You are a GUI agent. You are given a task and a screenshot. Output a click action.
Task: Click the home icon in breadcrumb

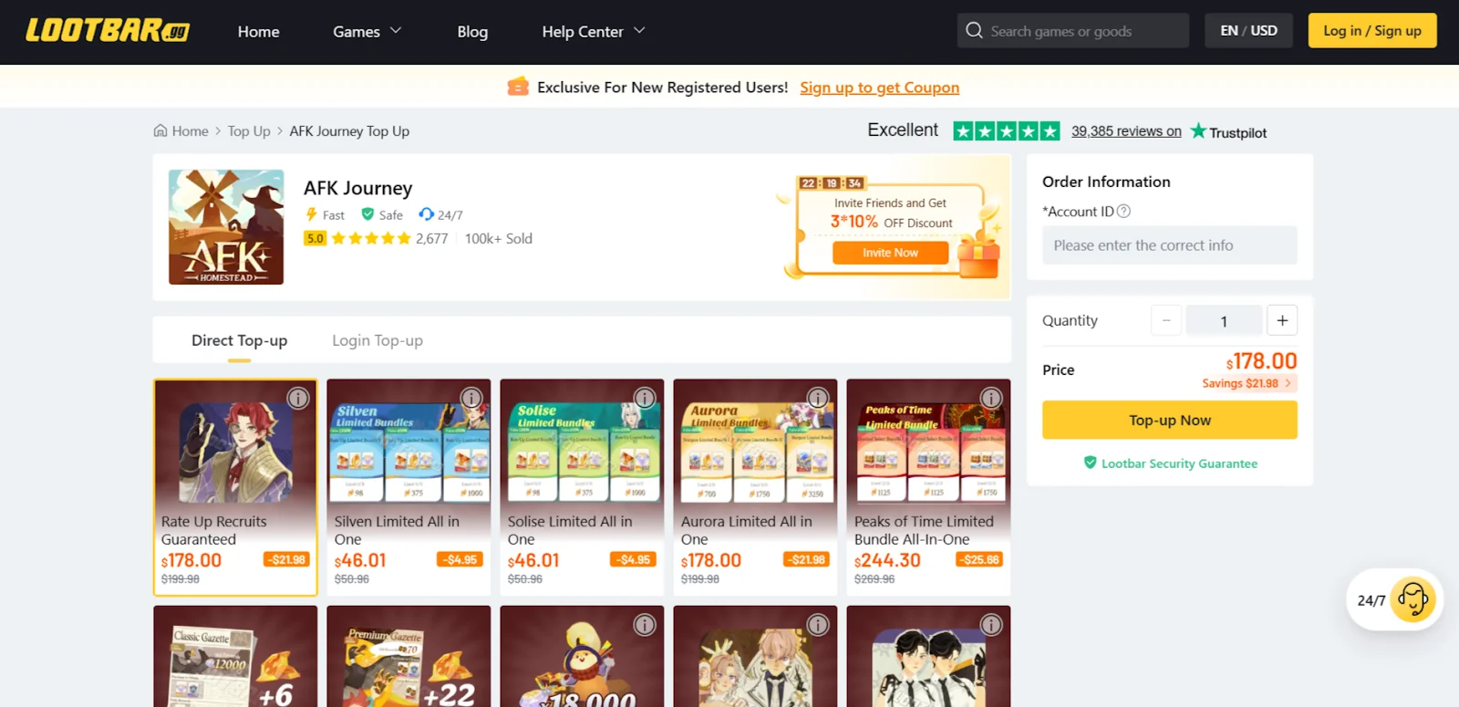point(160,130)
